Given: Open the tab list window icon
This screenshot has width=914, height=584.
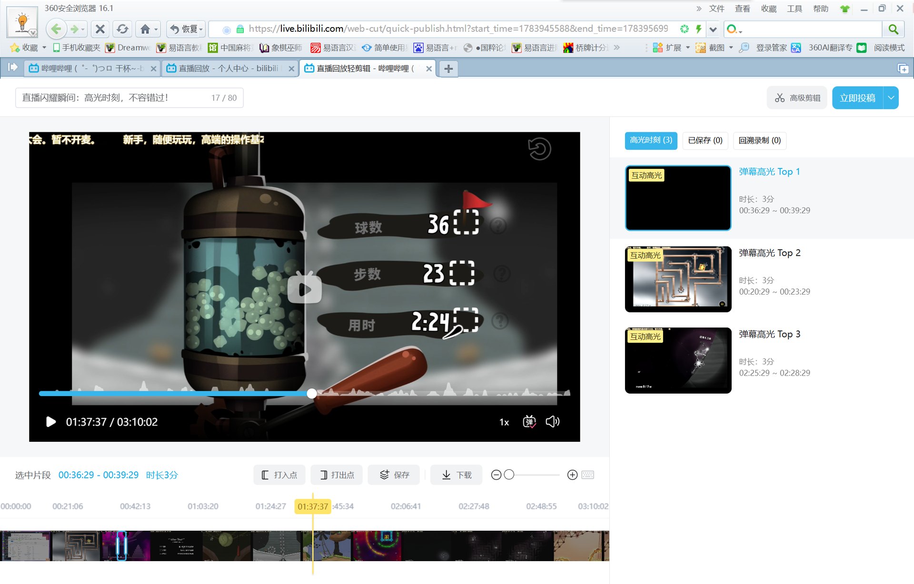Looking at the screenshot, I should [903, 69].
